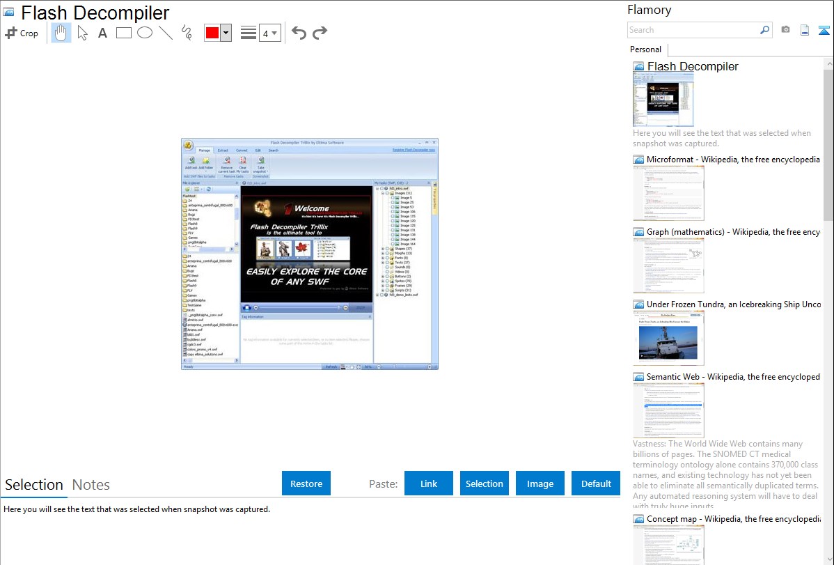Click the icon beside the Semantic Web title
Image resolution: width=834 pixels, height=565 pixels.
[x=638, y=376]
